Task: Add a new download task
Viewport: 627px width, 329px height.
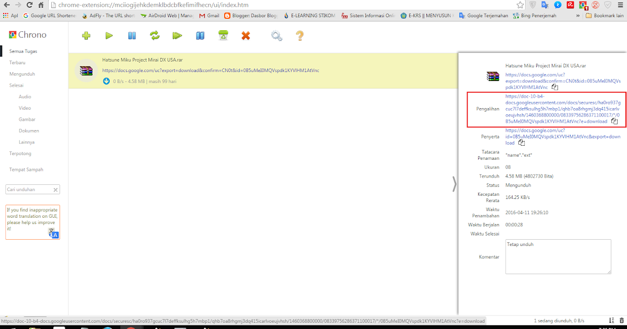Action: pyautogui.click(x=86, y=36)
